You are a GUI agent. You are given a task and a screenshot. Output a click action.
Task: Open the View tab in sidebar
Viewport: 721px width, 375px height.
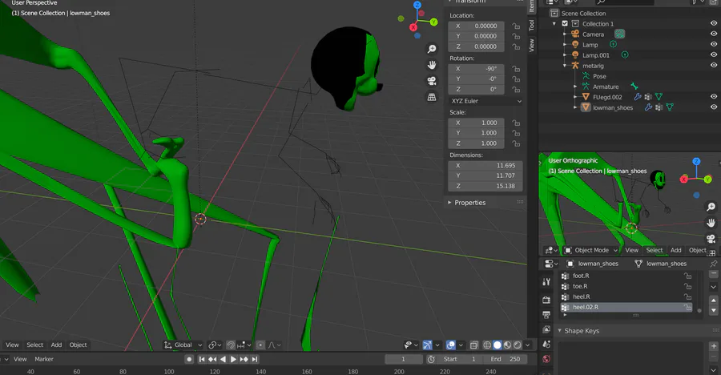[532, 45]
